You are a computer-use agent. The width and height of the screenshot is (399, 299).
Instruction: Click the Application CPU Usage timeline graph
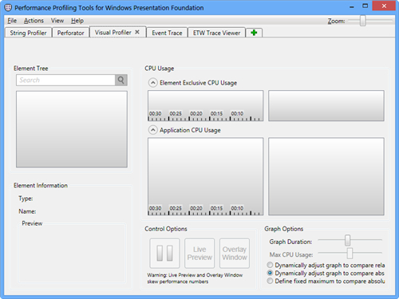(x=206, y=176)
